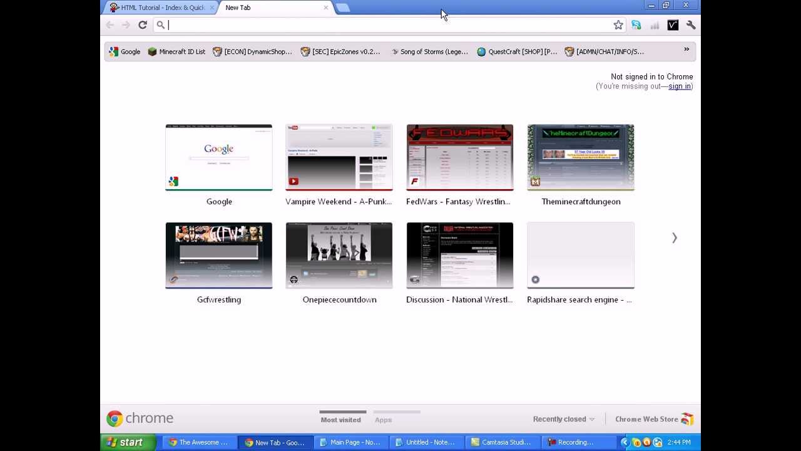Switch to the Most visited section
Image resolution: width=801 pixels, height=451 pixels.
tap(341, 420)
